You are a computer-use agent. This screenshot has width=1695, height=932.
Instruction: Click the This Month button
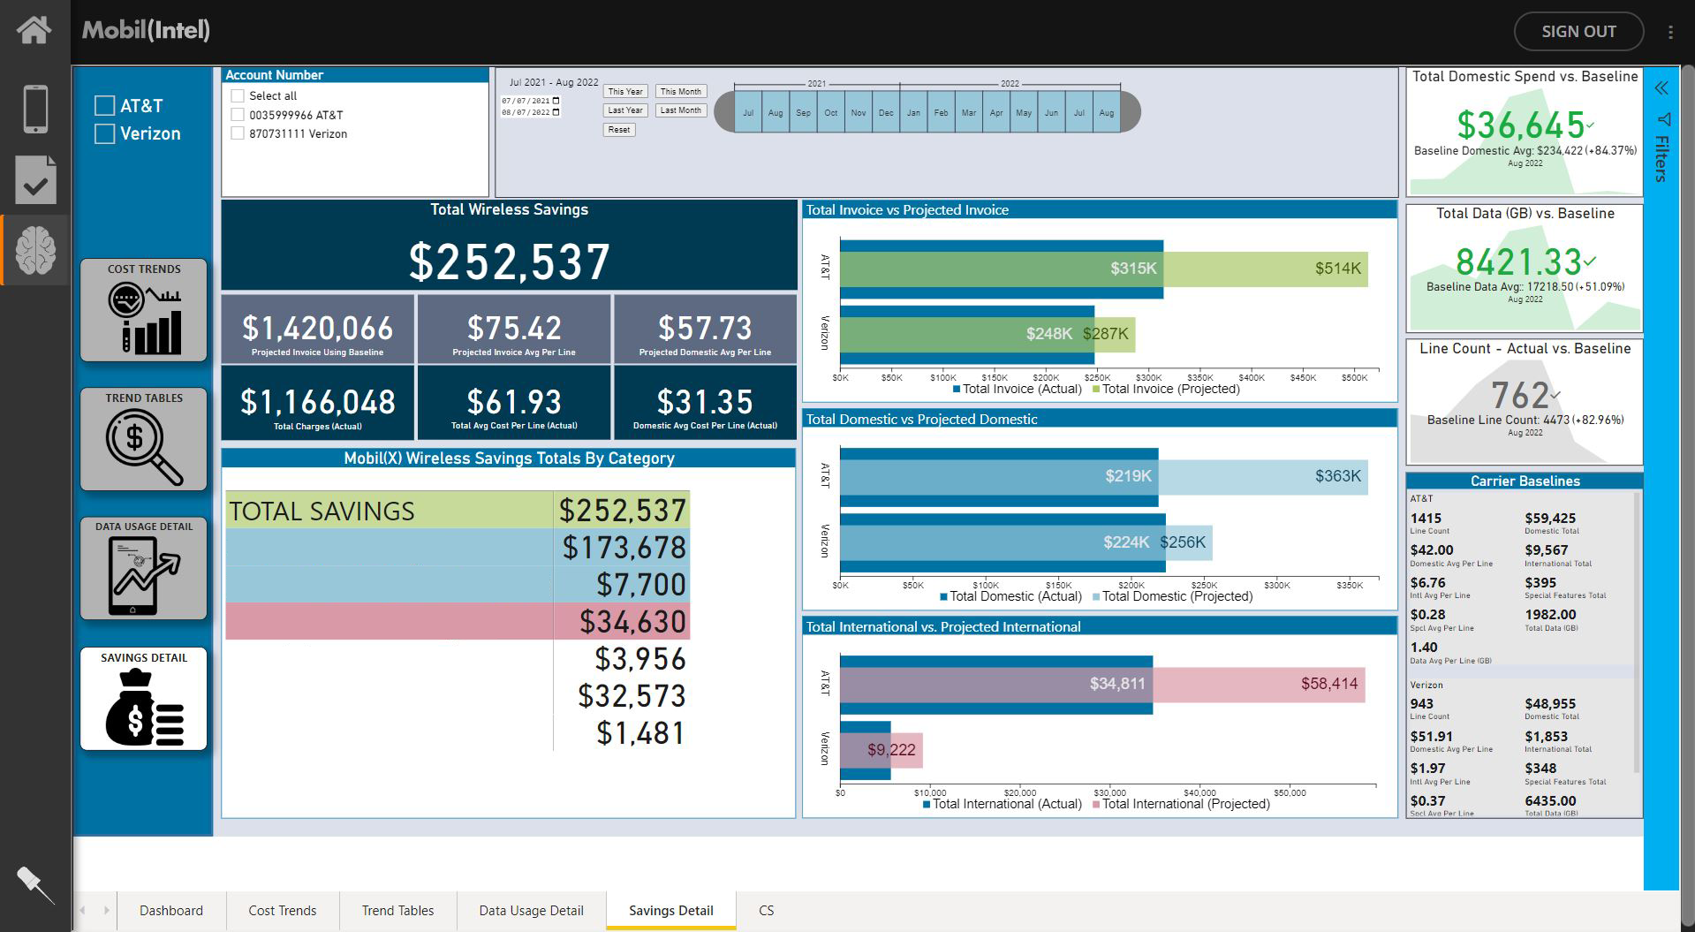[681, 92]
